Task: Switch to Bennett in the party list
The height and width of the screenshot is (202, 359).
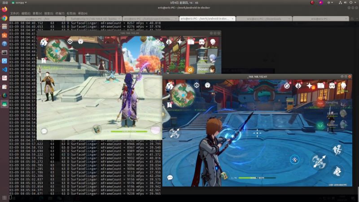Action: 343,114
